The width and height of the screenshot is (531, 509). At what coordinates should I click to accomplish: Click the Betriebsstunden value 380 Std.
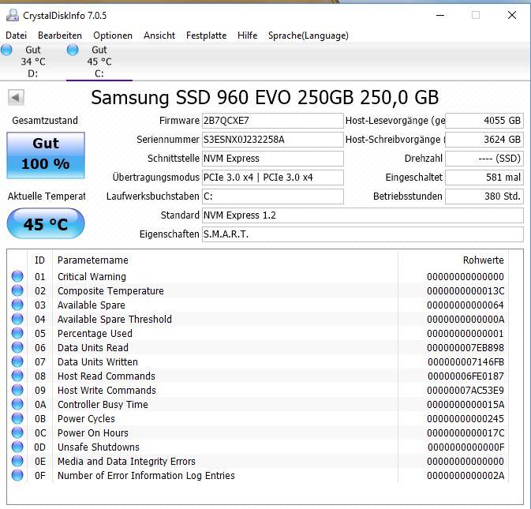click(x=484, y=196)
